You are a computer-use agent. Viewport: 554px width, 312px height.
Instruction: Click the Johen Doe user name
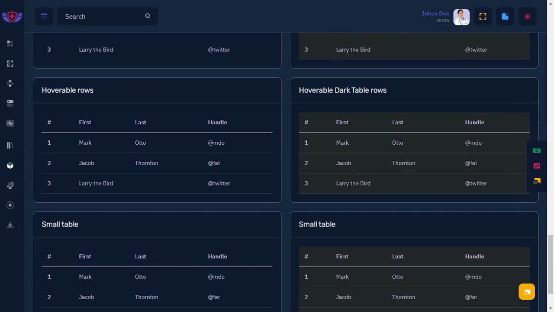[435, 13]
